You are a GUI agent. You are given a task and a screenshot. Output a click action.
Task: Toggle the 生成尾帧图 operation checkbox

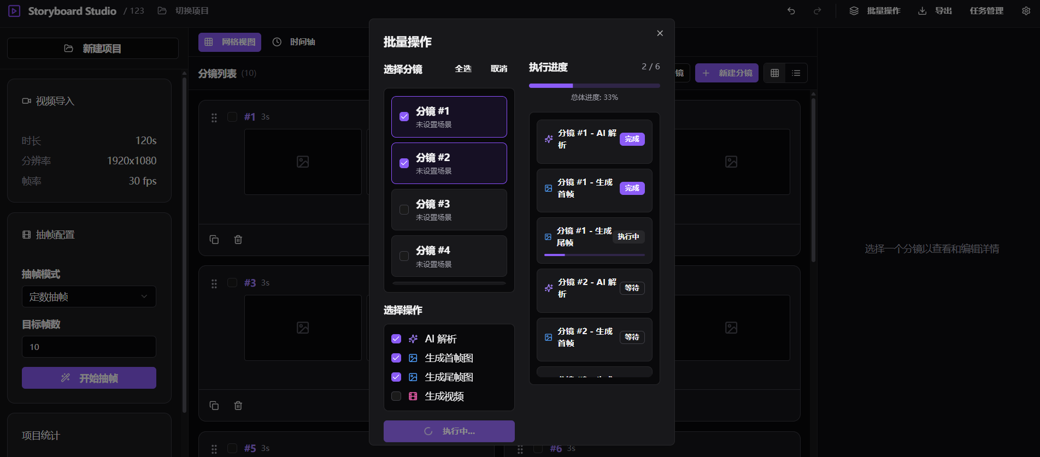[396, 377]
